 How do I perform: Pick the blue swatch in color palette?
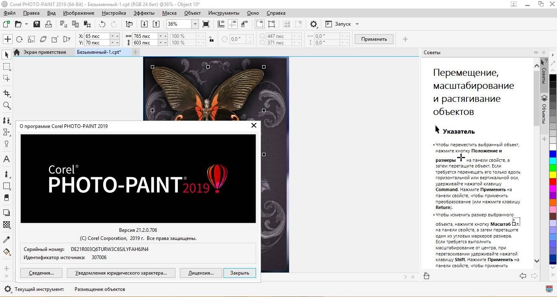[553, 154]
